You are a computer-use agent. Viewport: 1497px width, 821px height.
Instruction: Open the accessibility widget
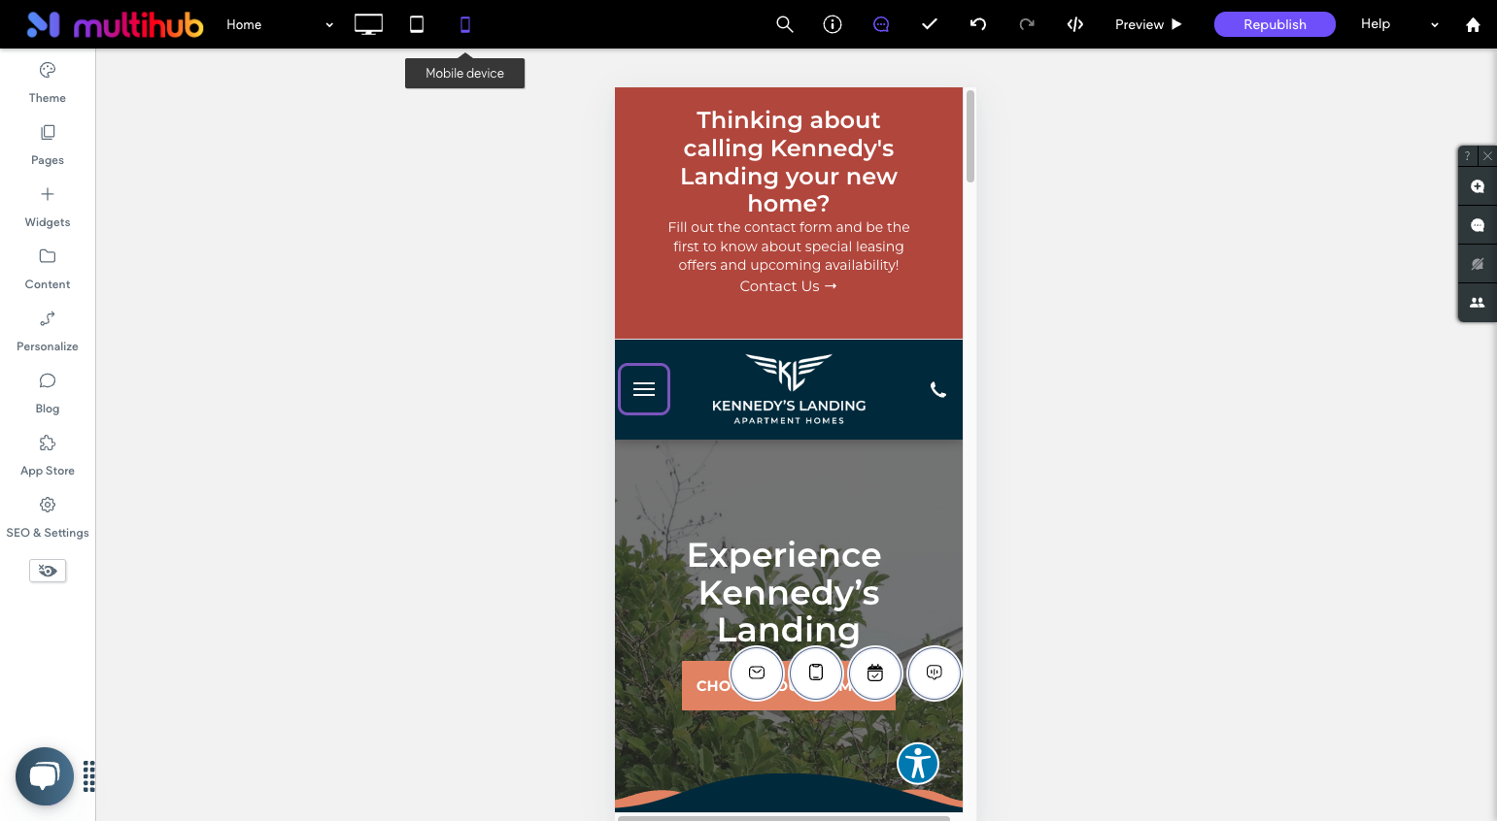pyautogui.click(x=918, y=764)
